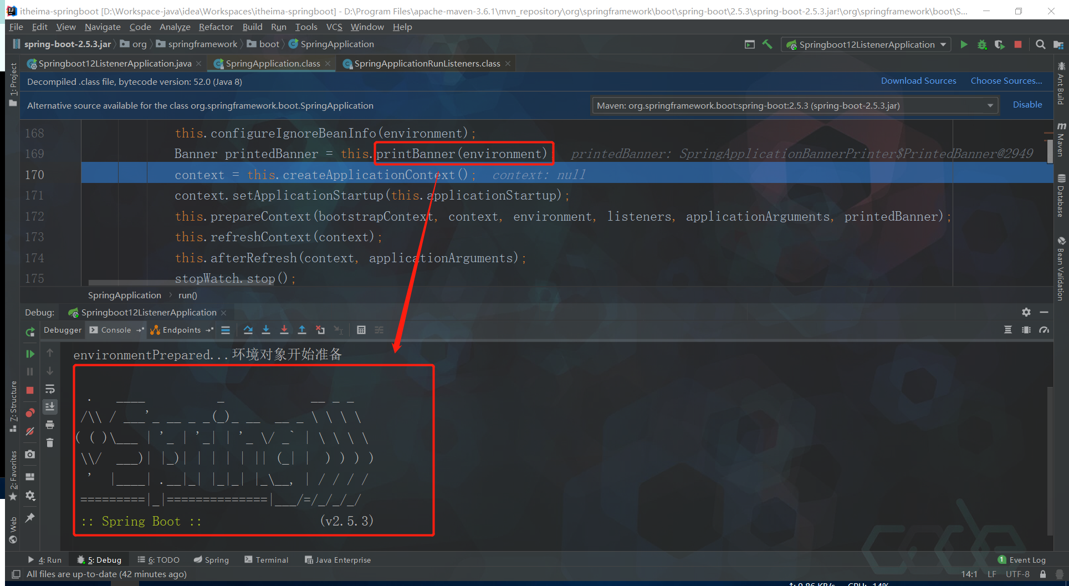Open the Maven source selection dropdown
The height and width of the screenshot is (586, 1069).
[795, 105]
